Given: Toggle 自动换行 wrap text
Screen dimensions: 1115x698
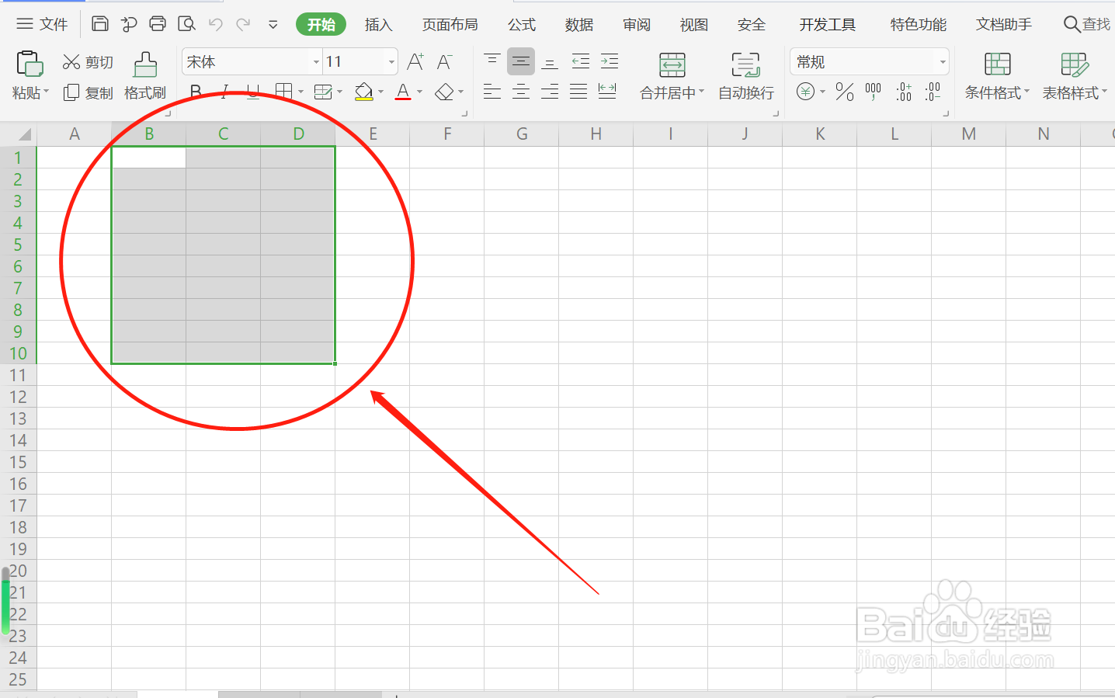Looking at the screenshot, I should pos(746,76).
